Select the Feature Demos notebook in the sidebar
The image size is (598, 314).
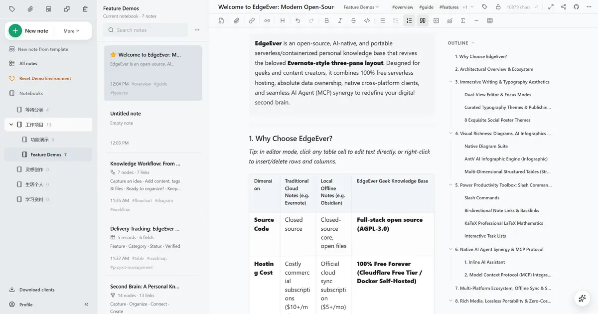click(x=48, y=155)
